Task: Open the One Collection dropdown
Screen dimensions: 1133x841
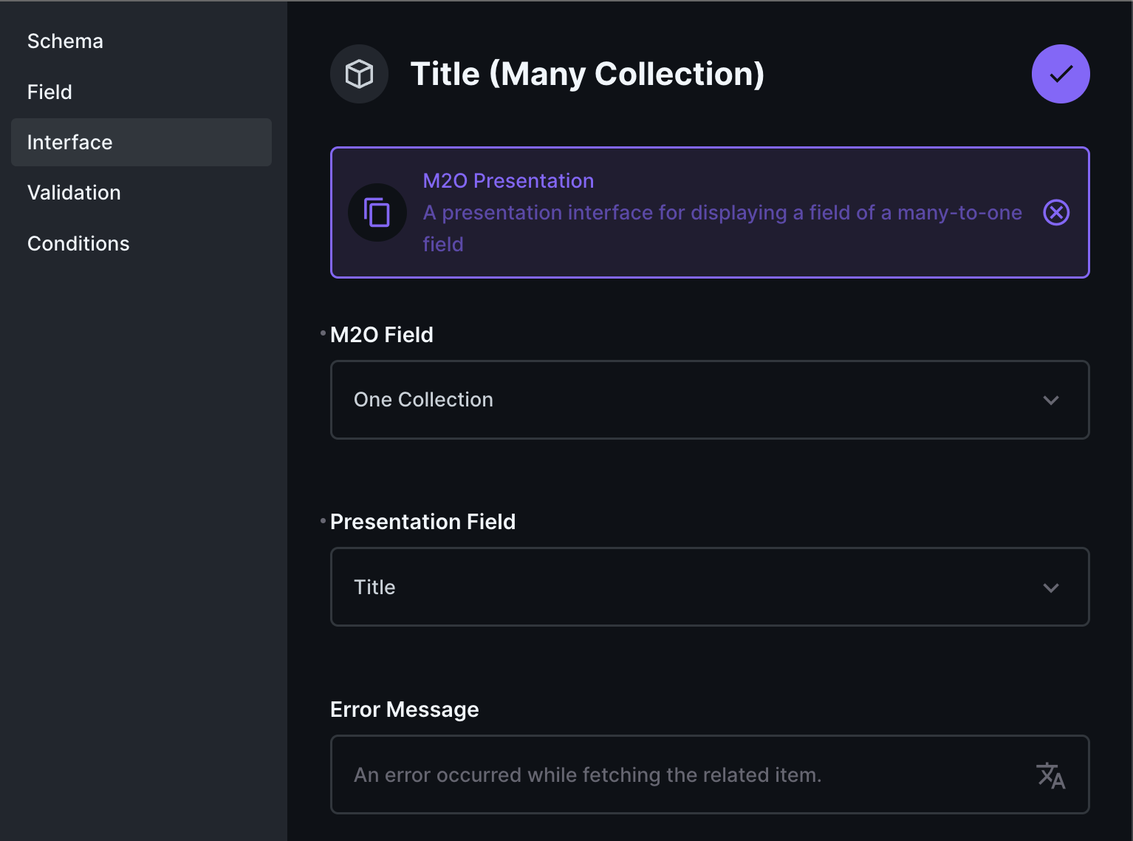Action: 710,400
